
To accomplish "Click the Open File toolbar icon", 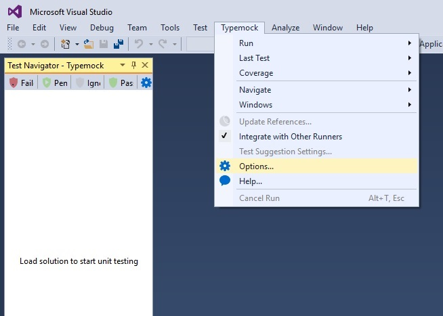I will click(x=89, y=44).
